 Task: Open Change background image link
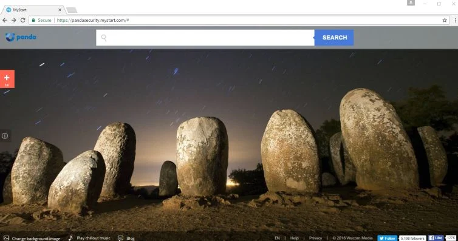coord(36,239)
